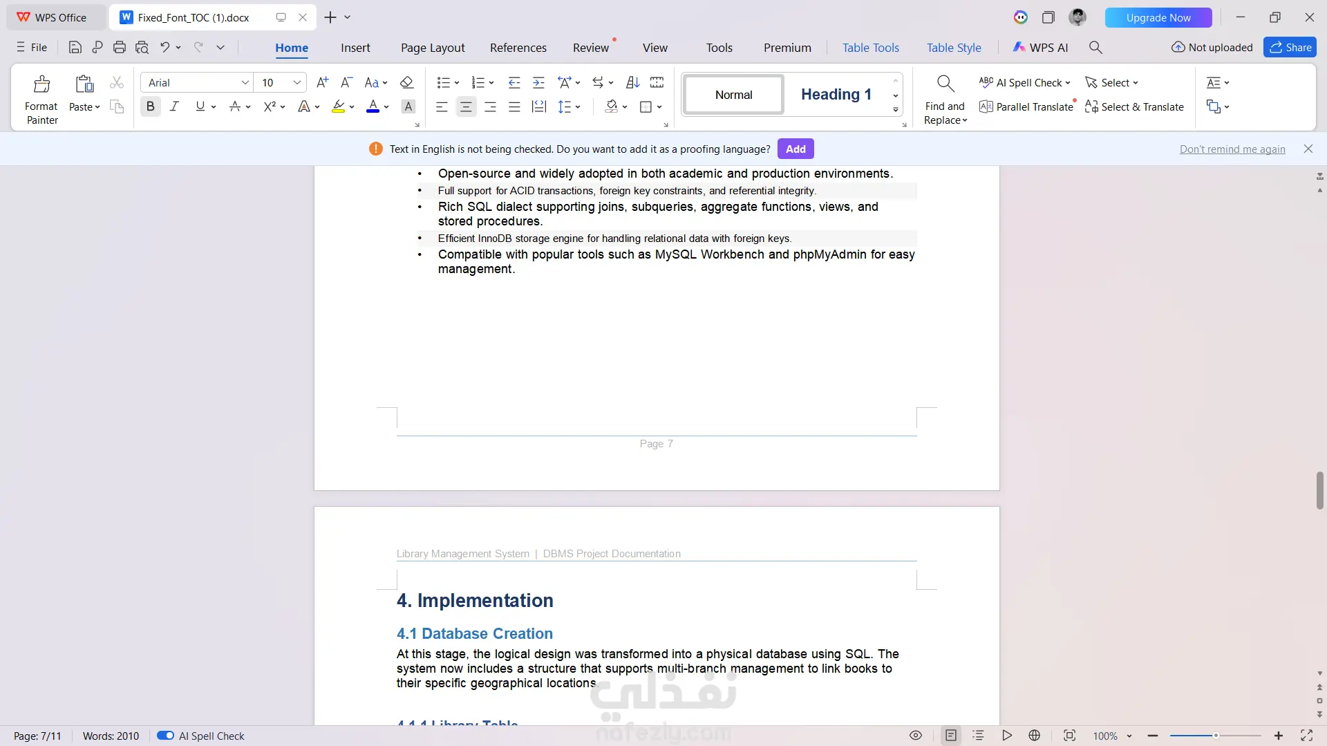Click the zoom slider handle
The height and width of the screenshot is (746, 1327).
coord(1216,736)
